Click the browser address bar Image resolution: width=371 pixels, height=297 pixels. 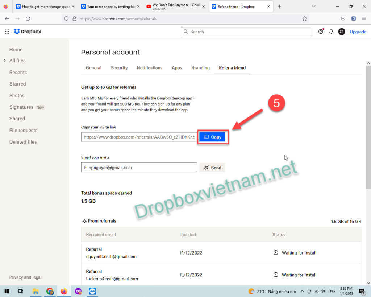(185, 19)
